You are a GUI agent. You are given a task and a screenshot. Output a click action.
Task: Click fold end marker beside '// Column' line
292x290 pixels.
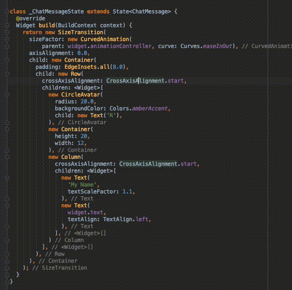tap(7, 240)
